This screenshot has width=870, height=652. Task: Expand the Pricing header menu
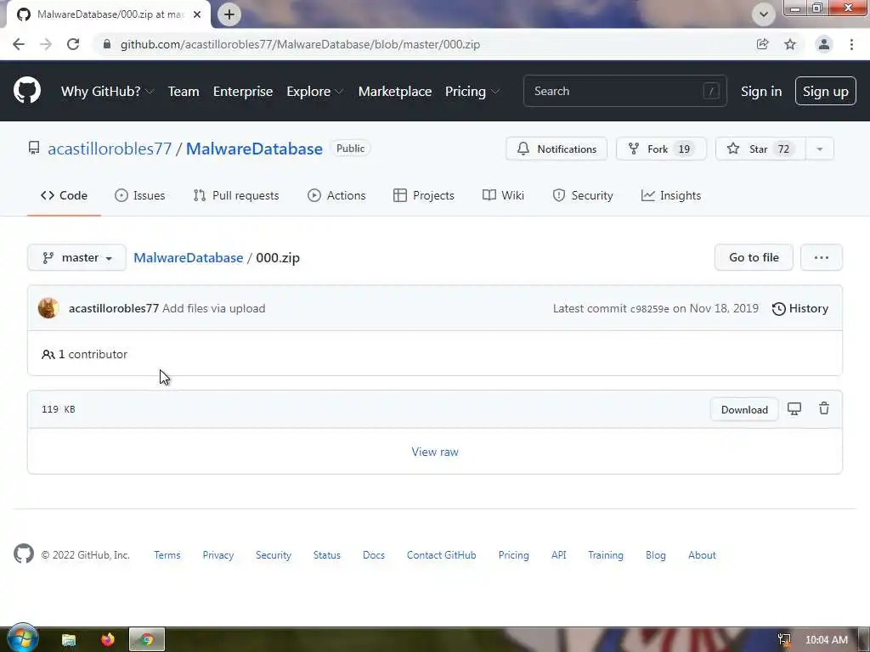click(x=472, y=91)
